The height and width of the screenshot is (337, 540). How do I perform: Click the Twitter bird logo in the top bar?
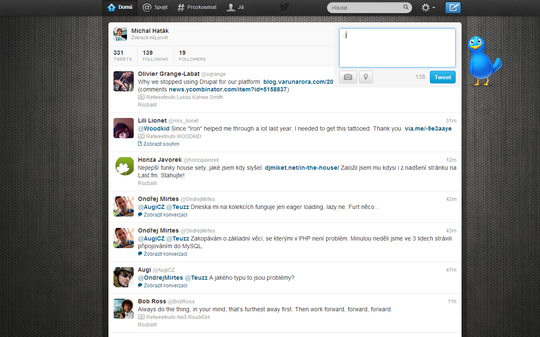pyautogui.click(x=284, y=7)
